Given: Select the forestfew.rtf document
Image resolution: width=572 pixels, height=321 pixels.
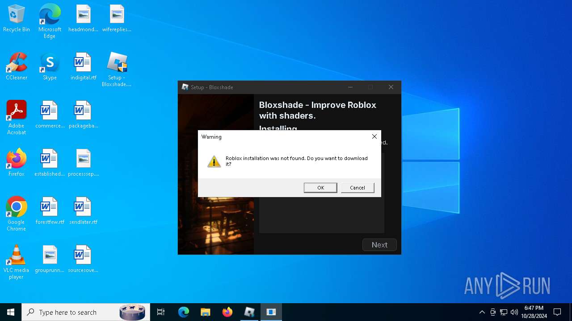Looking at the screenshot, I should tap(50, 211).
